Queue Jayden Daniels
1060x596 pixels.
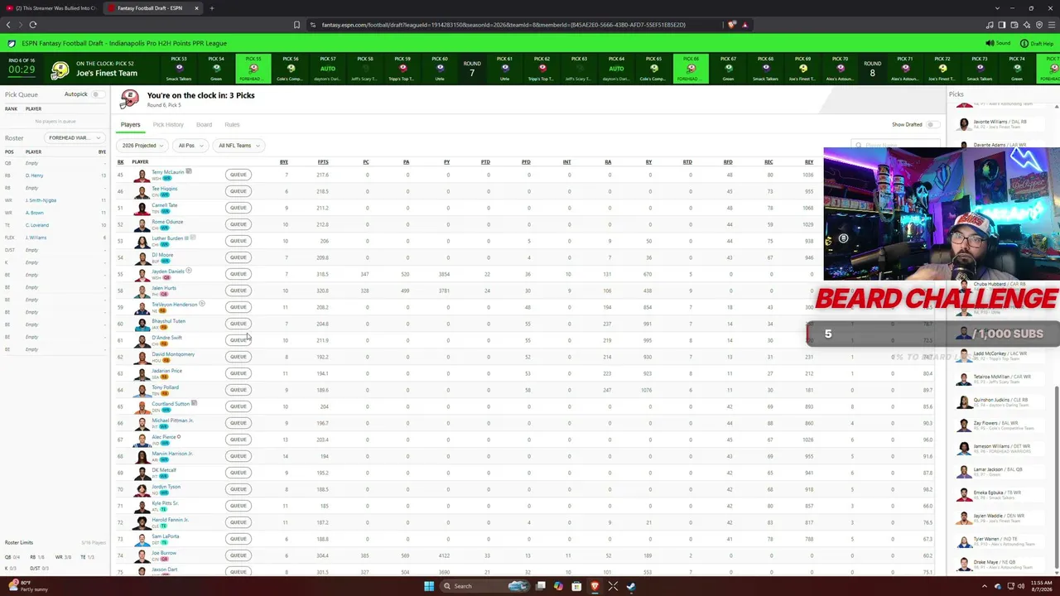click(x=238, y=274)
